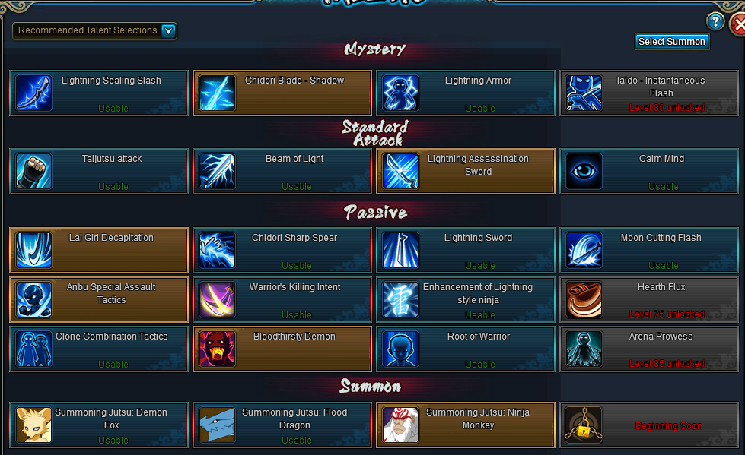Toggle the Lai Giri Decapitation talent

point(99,250)
